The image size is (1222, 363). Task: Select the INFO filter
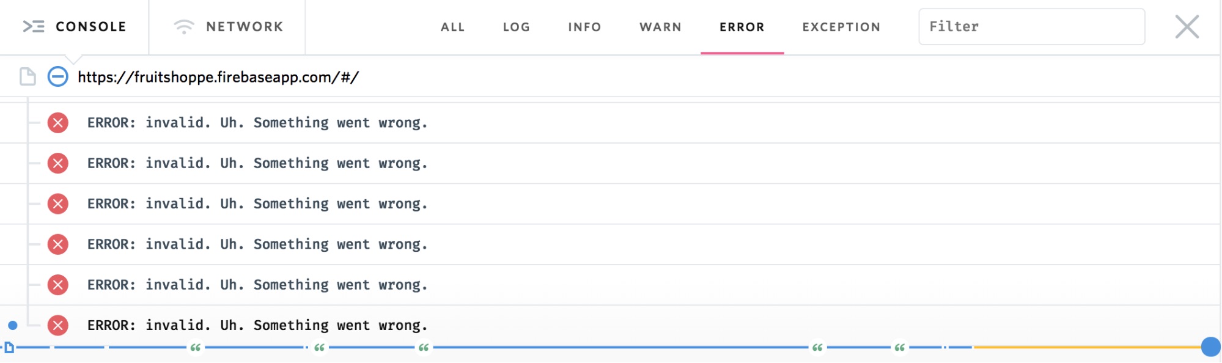click(584, 27)
